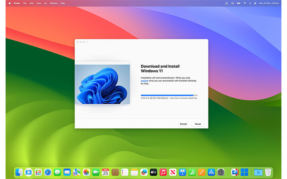Image resolution: width=287 pixels, height=179 pixels.
Task: Open Calendar showing 25 in the Dock
Action: 105,172
